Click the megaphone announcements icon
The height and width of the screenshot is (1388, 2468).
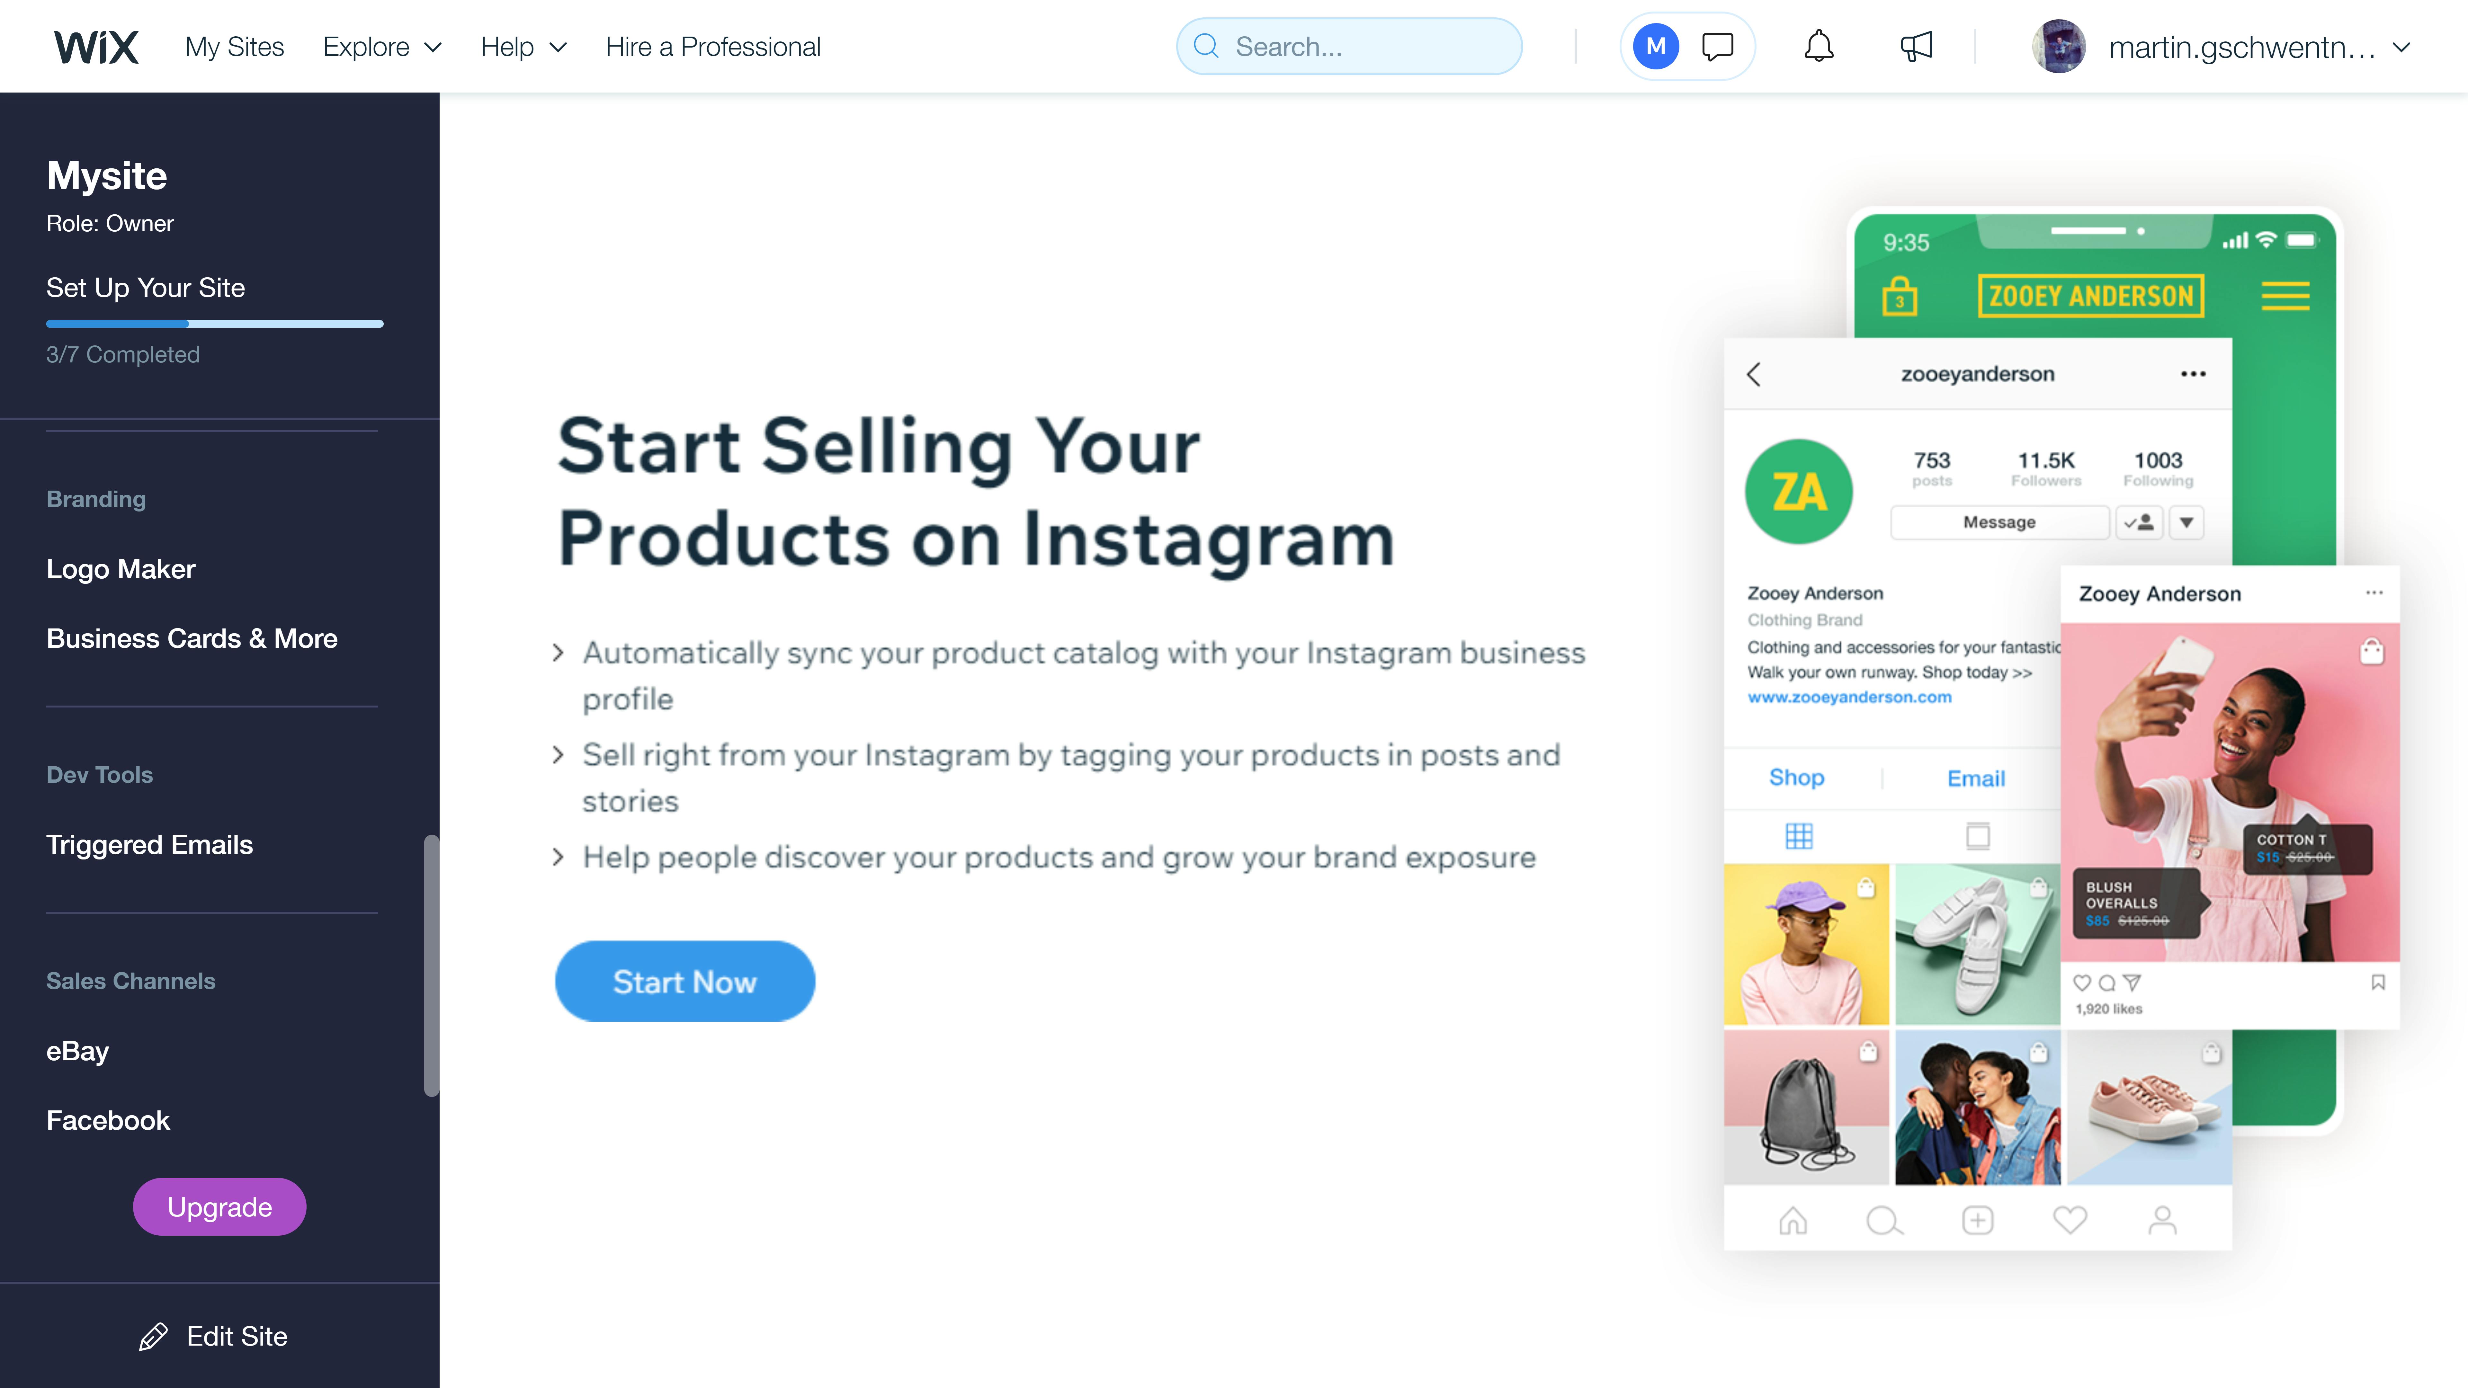1917,46
